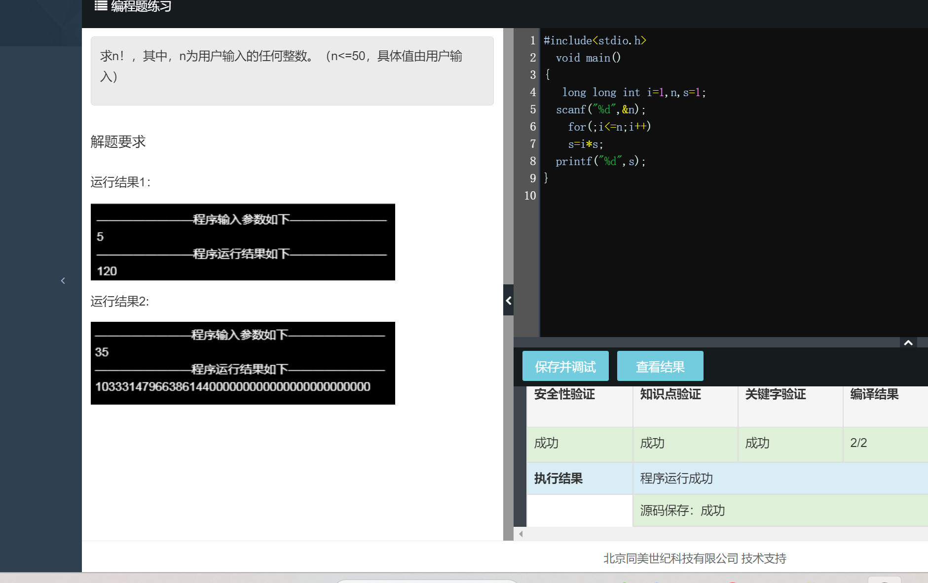Viewport: 928px width, 583px height.
Task: Click the problem description box about n!
Action: [x=292, y=70]
